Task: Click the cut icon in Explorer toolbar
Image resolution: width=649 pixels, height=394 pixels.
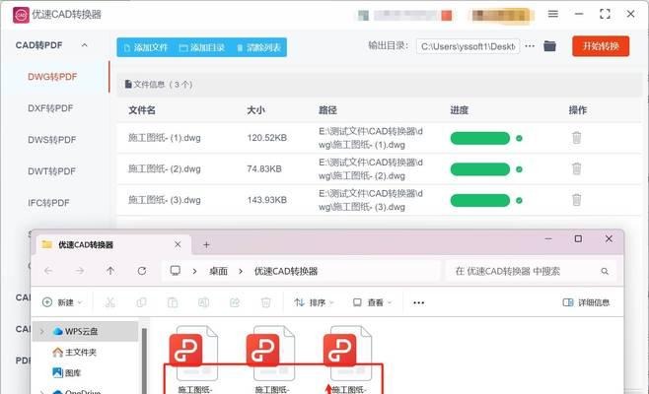Action: [x=109, y=302]
